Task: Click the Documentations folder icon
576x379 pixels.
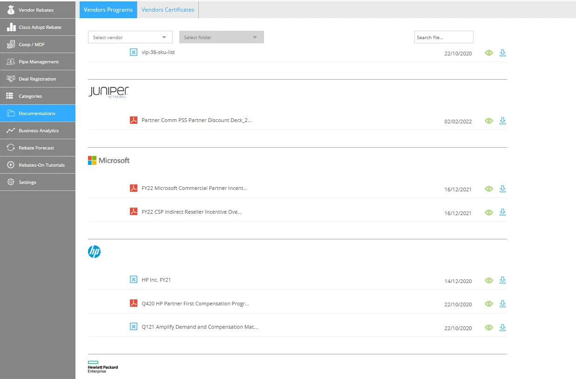Action: tap(11, 113)
